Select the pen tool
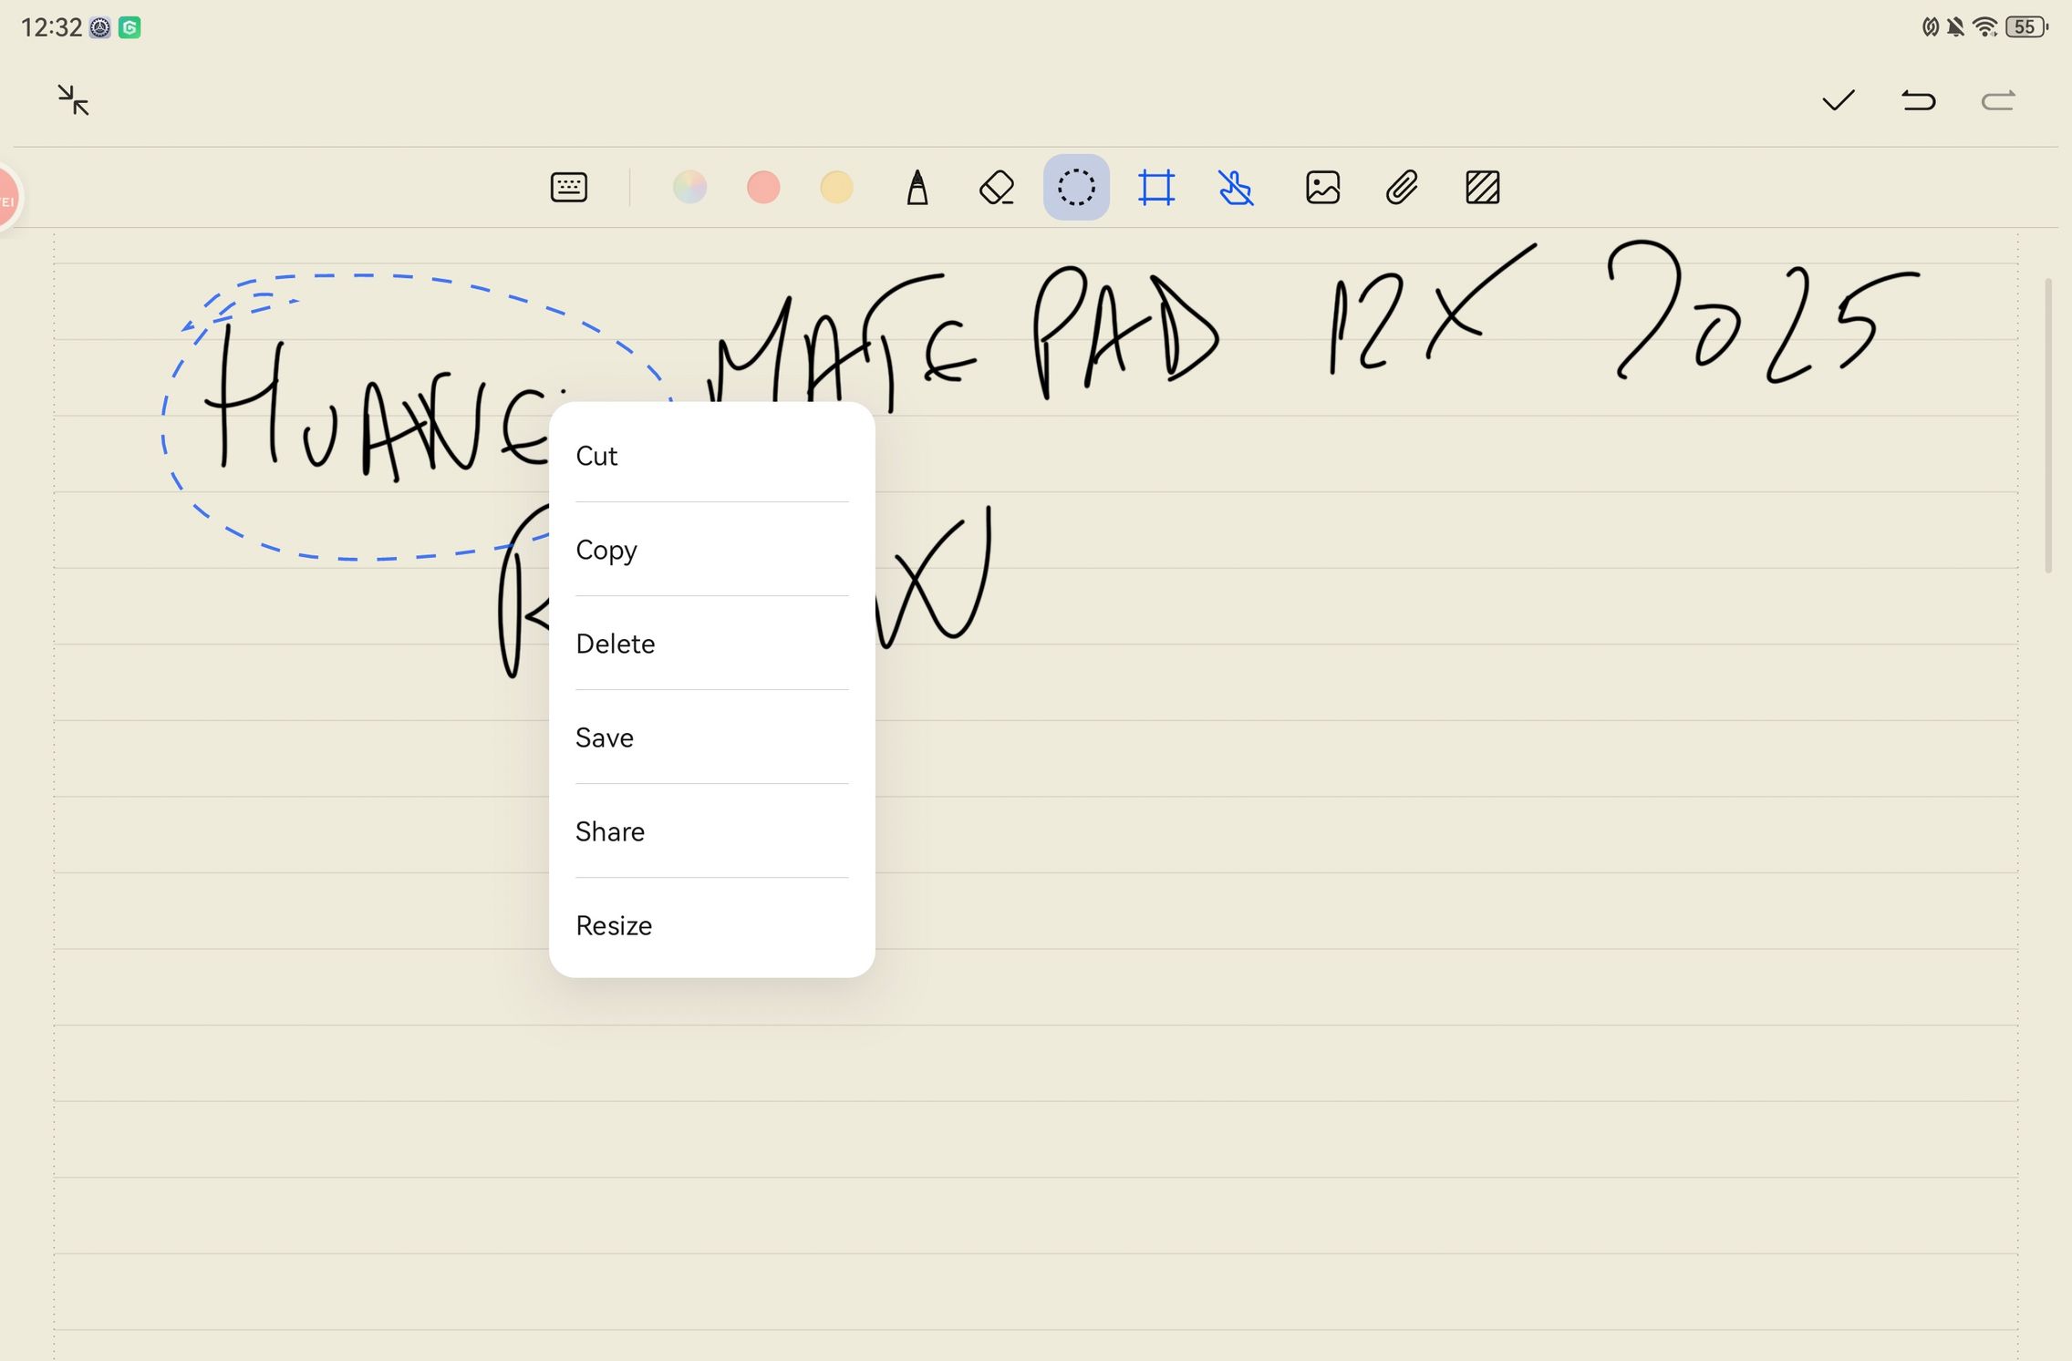Screen dimensions: 2072x1361 [917, 188]
